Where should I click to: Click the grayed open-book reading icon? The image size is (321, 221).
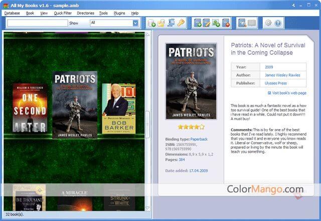click(x=252, y=23)
